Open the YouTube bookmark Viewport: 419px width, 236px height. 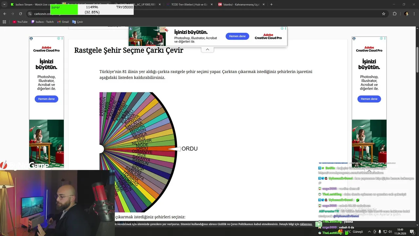pos(20,22)
